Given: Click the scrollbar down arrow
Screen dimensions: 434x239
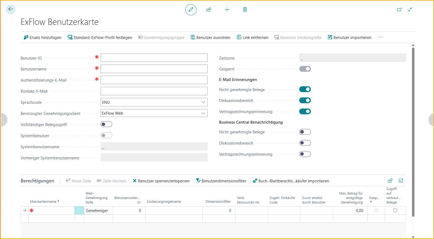Looking at the screenshot, I should [413, 237].
